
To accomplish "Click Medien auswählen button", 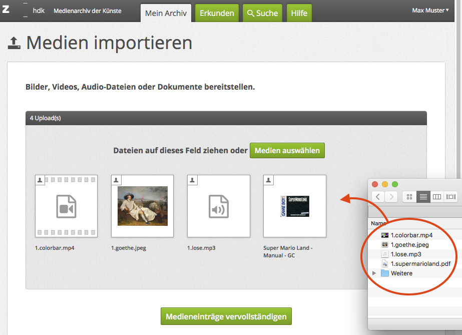I will pyautogui.click(x=287, y=150).
